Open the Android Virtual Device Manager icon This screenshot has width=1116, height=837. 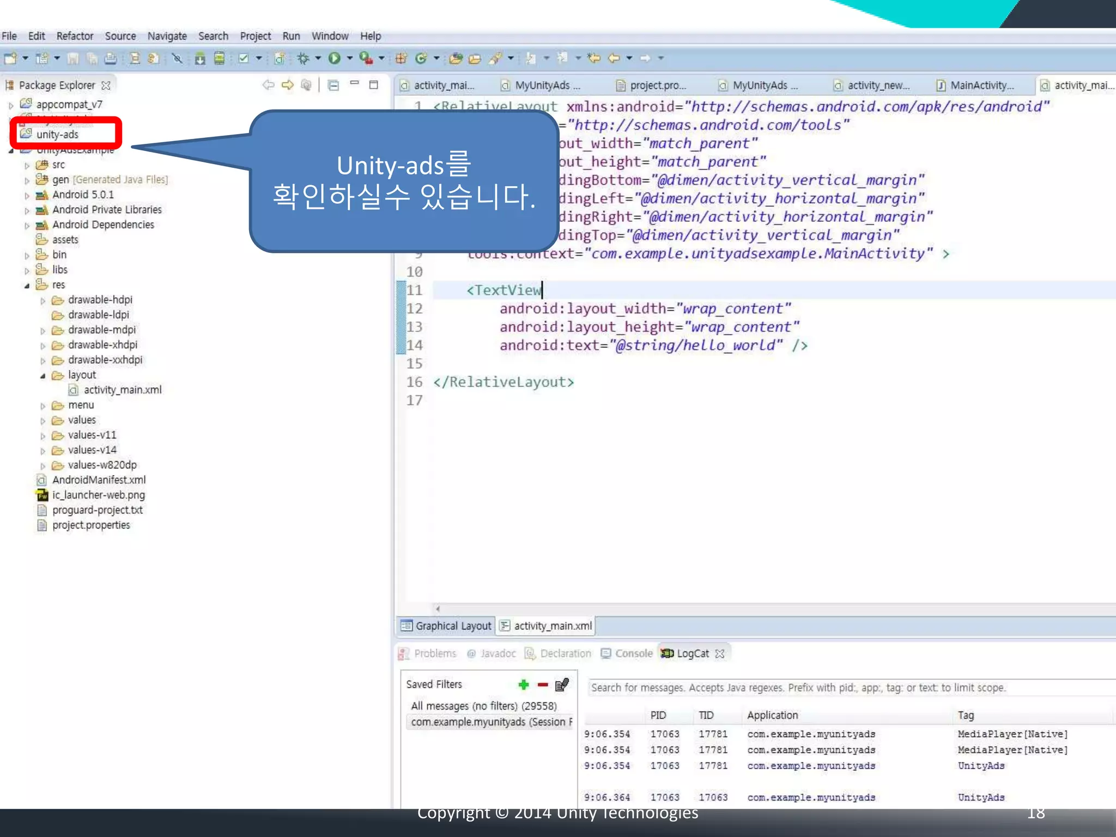click(219, 58)
